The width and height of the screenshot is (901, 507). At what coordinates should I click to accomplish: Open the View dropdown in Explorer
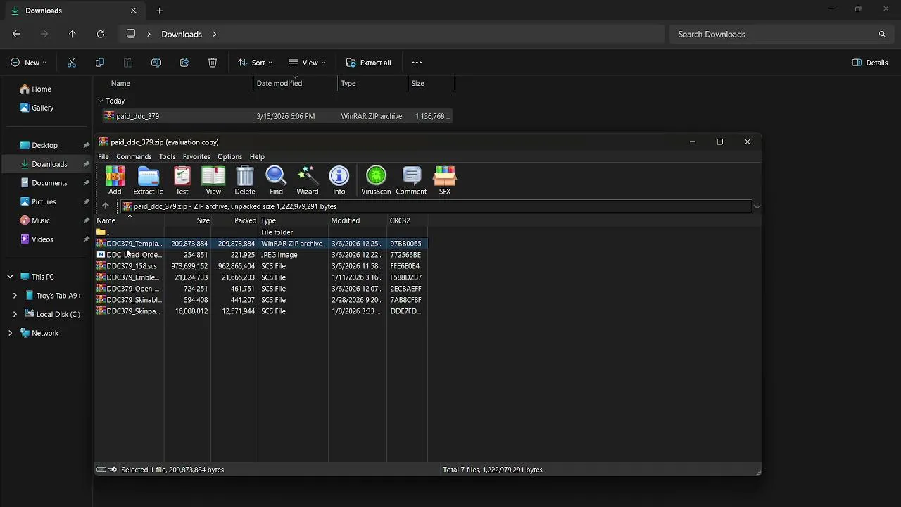(307, 63)
